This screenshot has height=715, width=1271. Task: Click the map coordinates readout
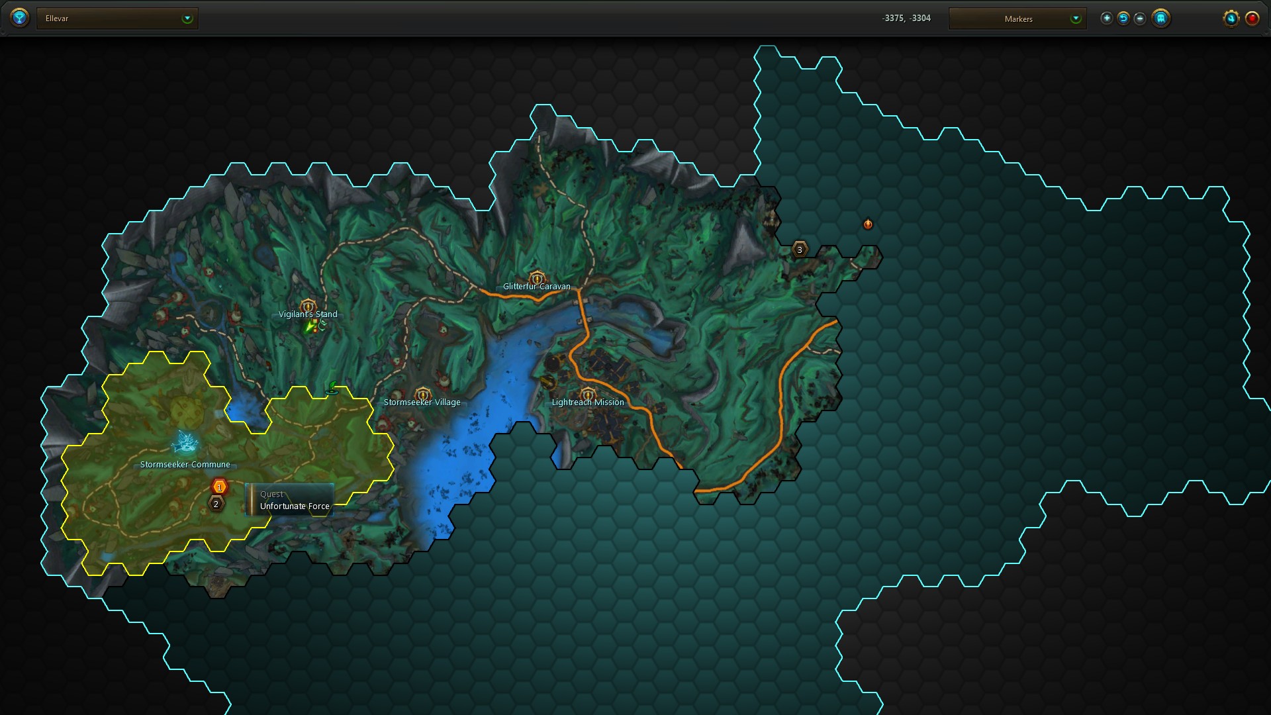tap(906, 19)
